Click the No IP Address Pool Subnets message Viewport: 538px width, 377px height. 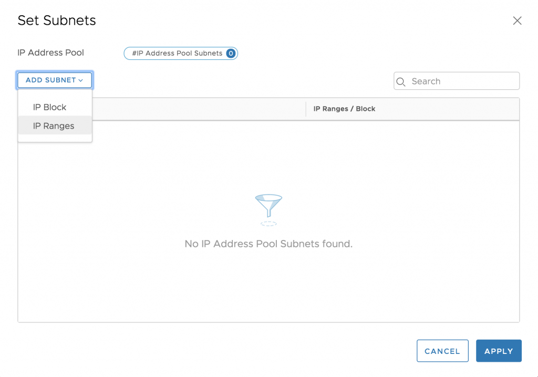pos(268,244)
